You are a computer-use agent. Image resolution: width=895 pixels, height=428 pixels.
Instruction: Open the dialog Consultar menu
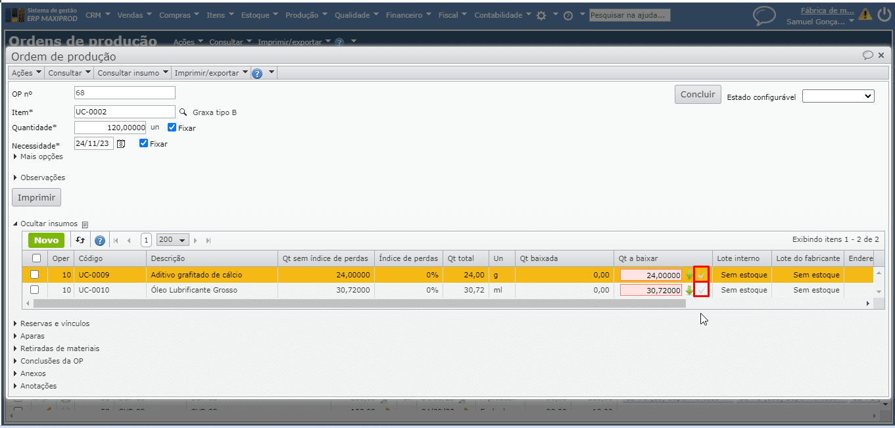(69, 73)
